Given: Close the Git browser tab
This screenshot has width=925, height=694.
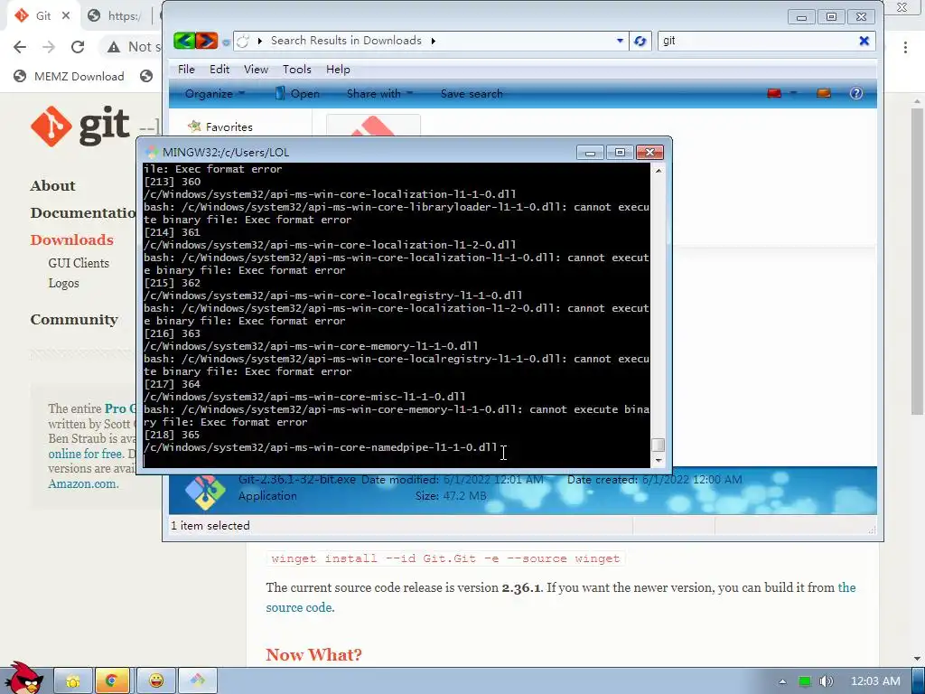Looking at the screenshot, I should pyautogui.click(x=66, y=16).
